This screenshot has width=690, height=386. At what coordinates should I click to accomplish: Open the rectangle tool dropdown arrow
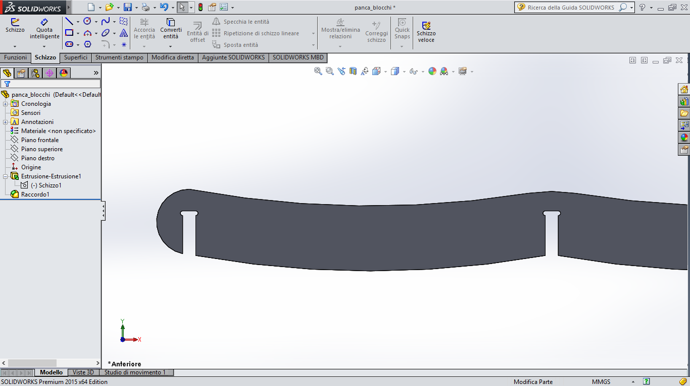click(x=78, y=33)
